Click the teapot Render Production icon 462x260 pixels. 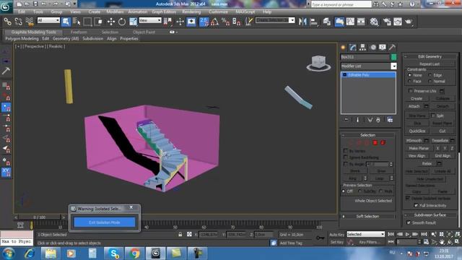pyautogui.click(x=409, y=22)
